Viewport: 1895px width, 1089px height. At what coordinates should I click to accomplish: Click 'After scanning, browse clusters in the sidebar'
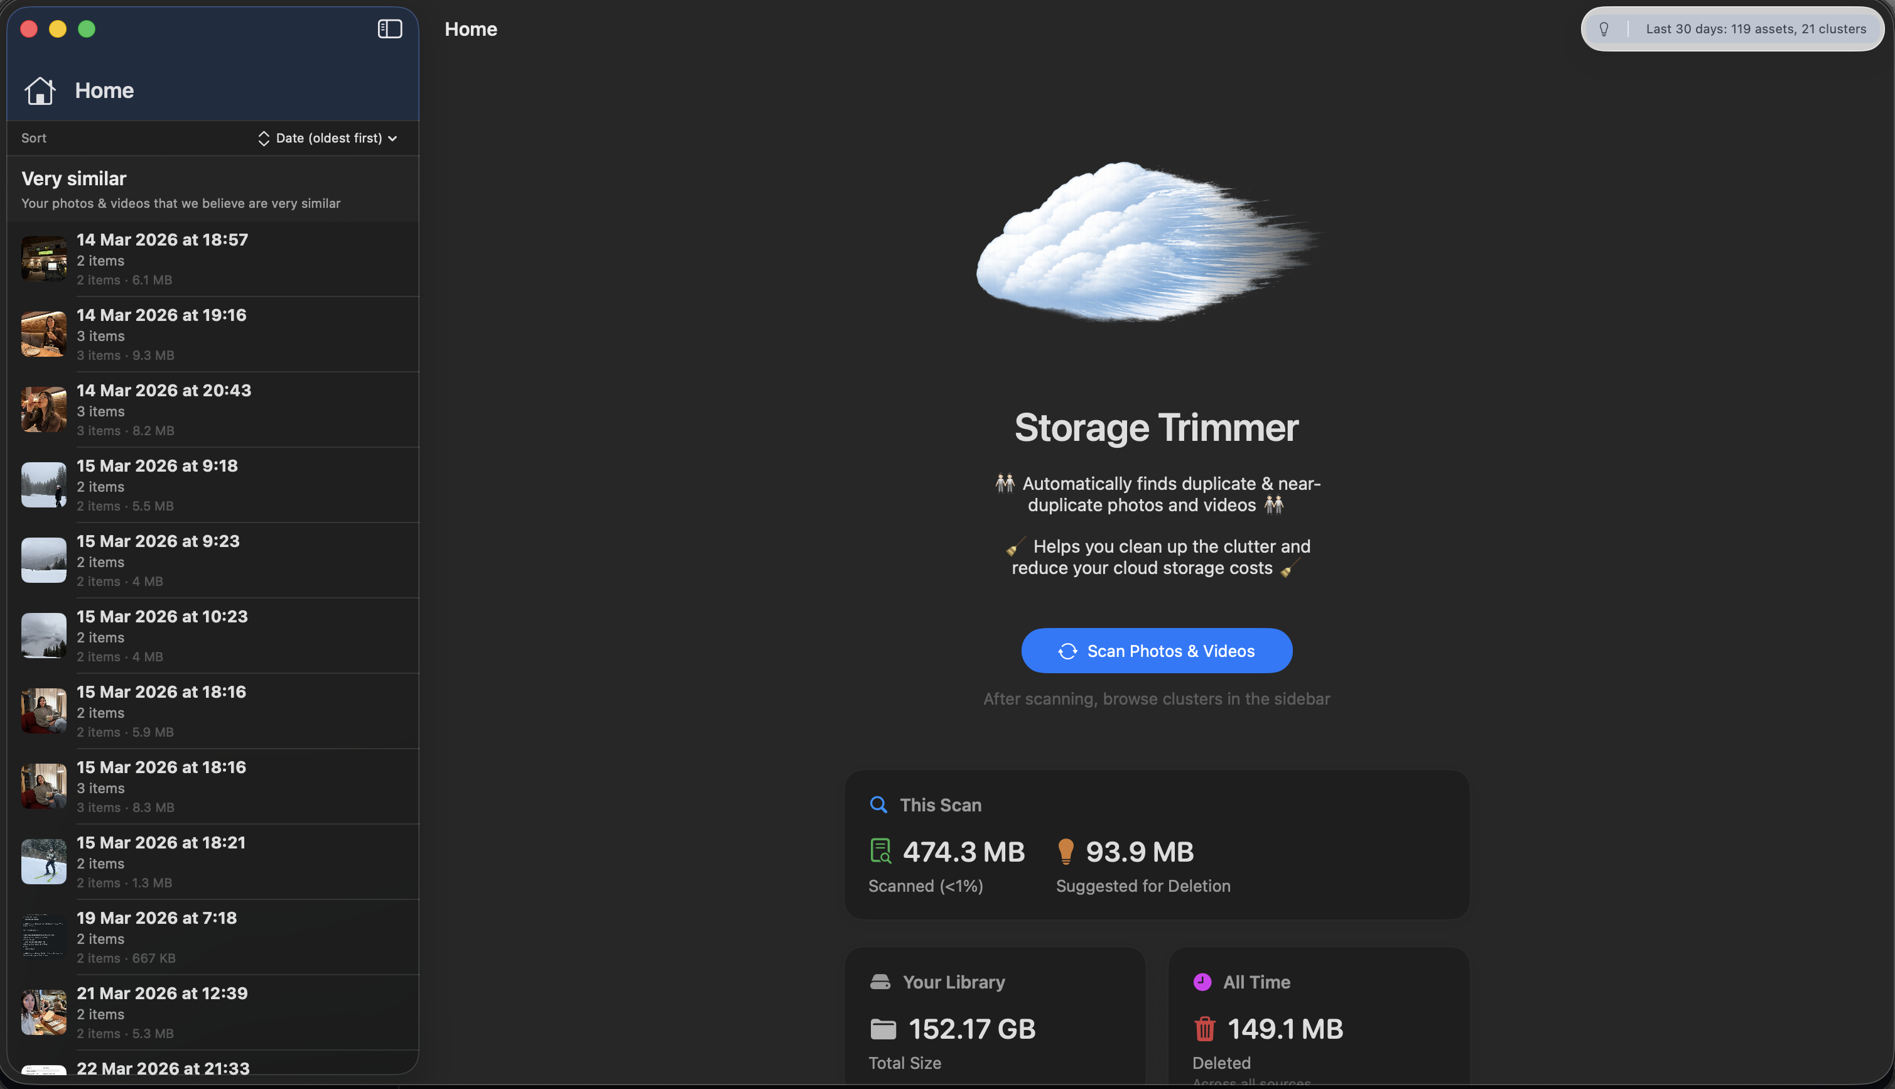(x=1157, y=698)
